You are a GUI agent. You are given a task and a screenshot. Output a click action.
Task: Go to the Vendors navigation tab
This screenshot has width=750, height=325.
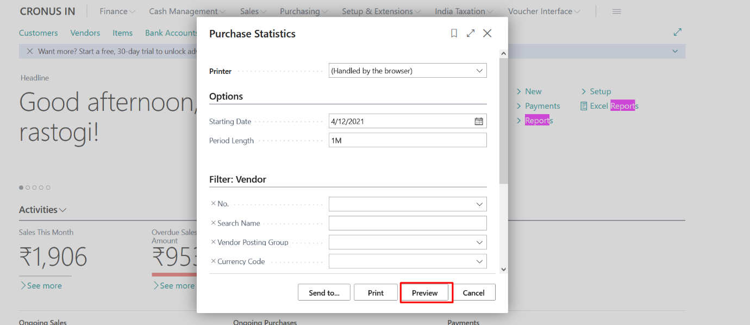[85, 33]
